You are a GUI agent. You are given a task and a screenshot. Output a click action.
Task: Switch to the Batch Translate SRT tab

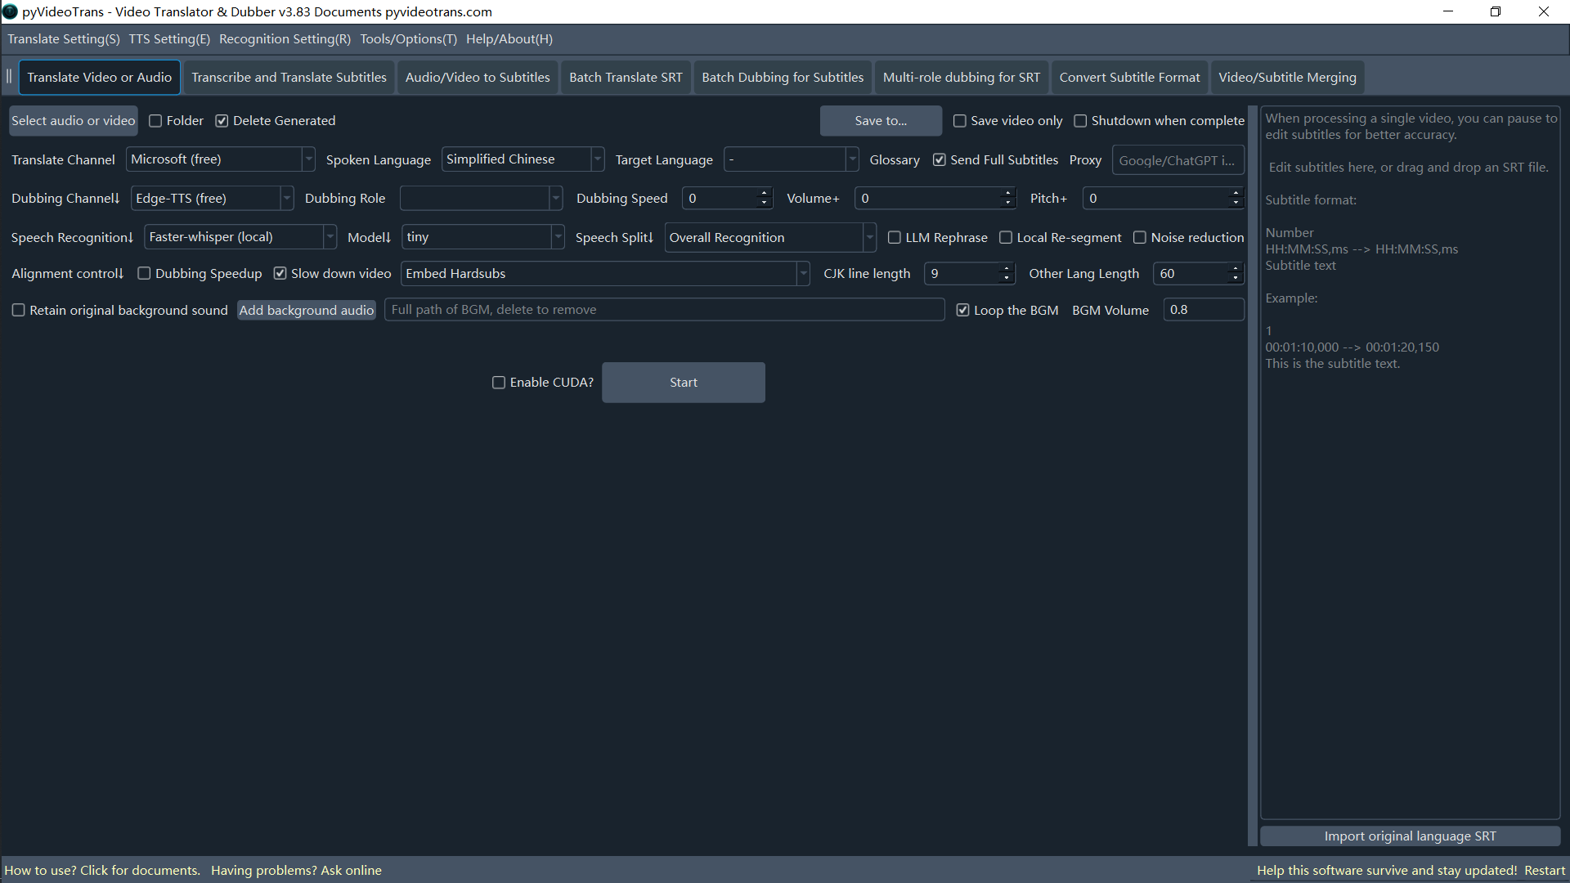[x=626, y=78]
